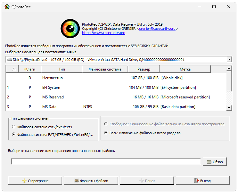The width and height of the screenshot is (238, 193).
Task: Click the exit door icon on Выход button
Action: [x=197, y=181]
